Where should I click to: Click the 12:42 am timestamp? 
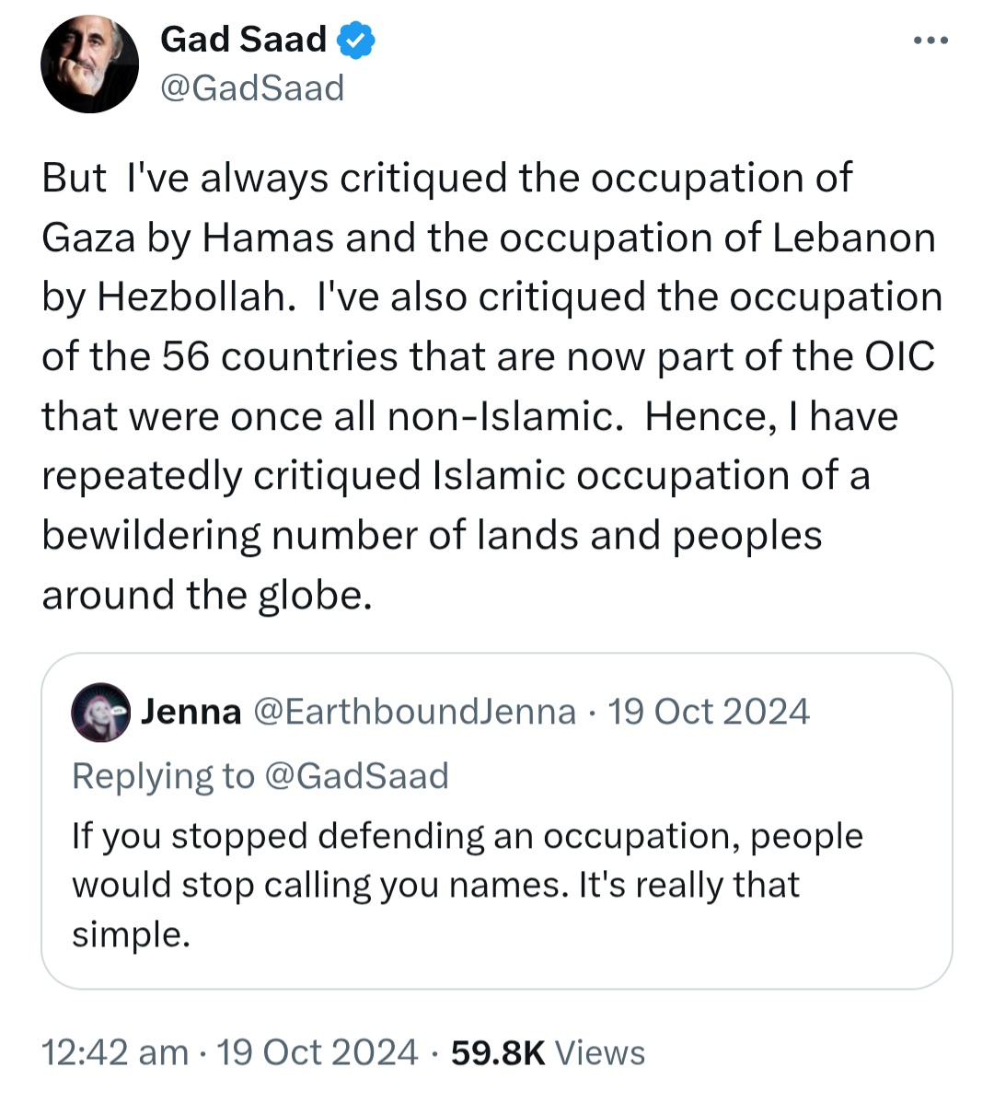click(x=115, y=1052)
